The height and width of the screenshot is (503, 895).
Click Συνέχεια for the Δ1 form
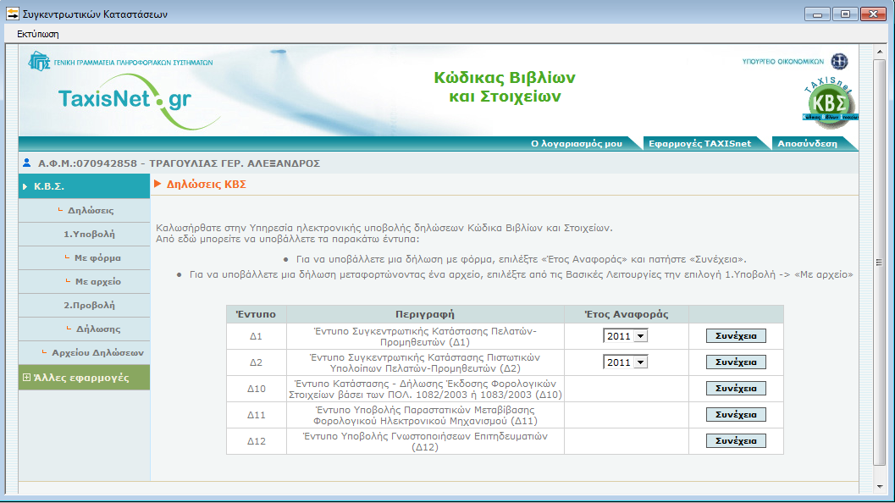click(x=736, y=335)
